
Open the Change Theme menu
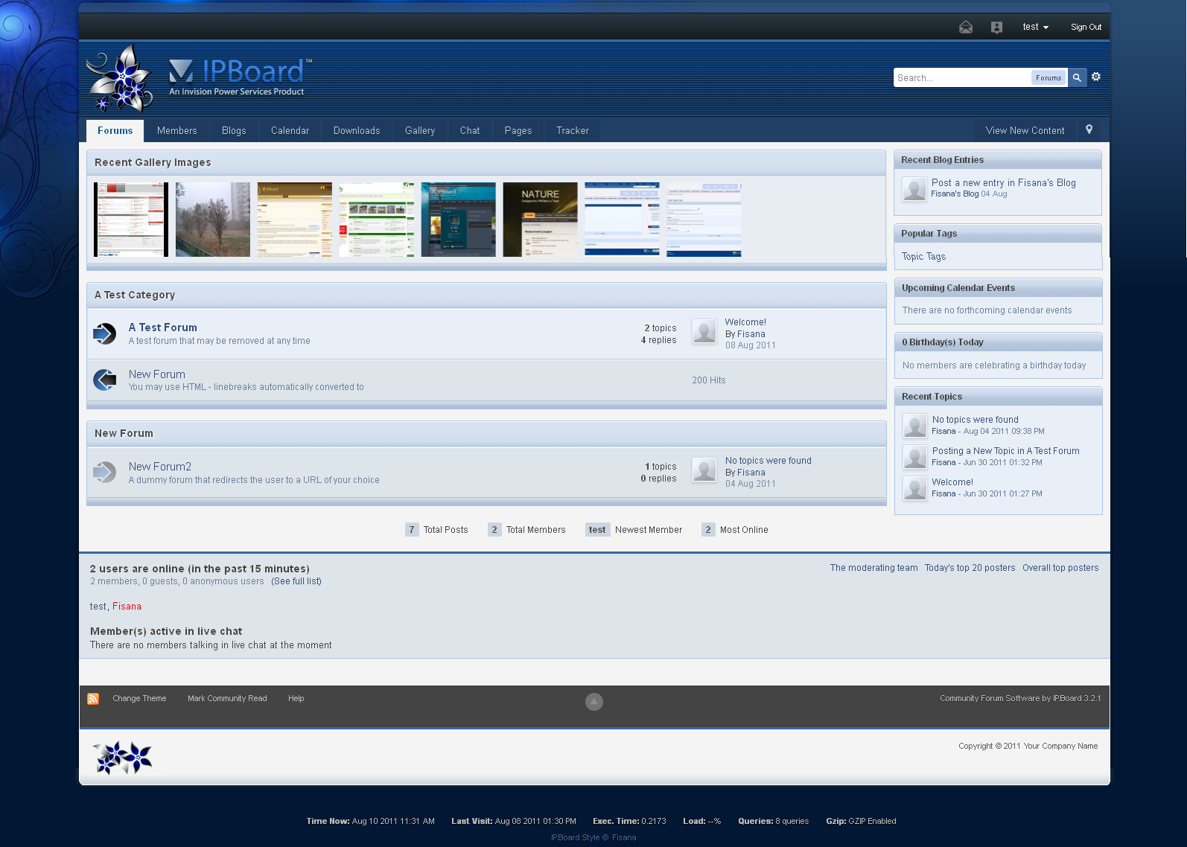[x=139, y=699]
